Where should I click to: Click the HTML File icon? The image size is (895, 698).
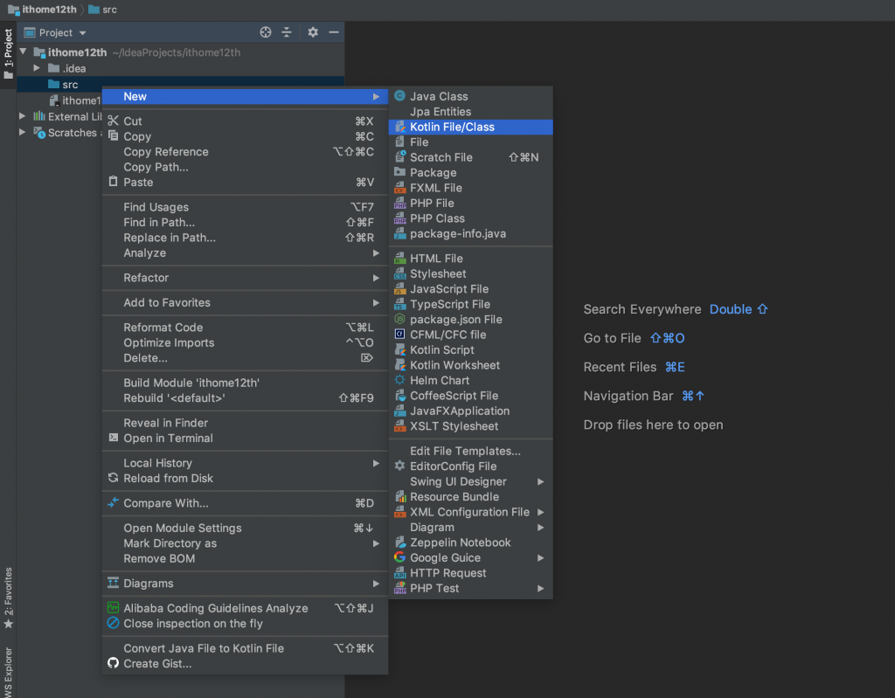click(x=400, y=259)
